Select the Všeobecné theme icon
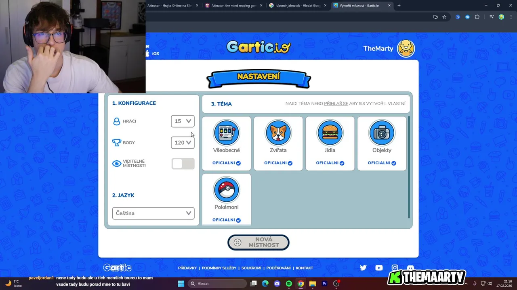This screenshot has height=290, width=517. click(226, 133)
